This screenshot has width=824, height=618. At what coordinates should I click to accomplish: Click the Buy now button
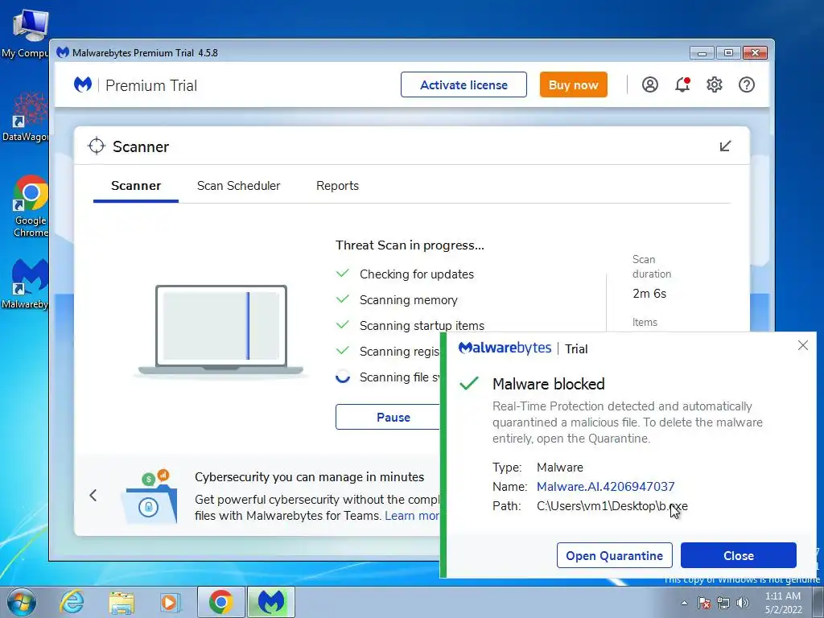(x=573, y=84)
